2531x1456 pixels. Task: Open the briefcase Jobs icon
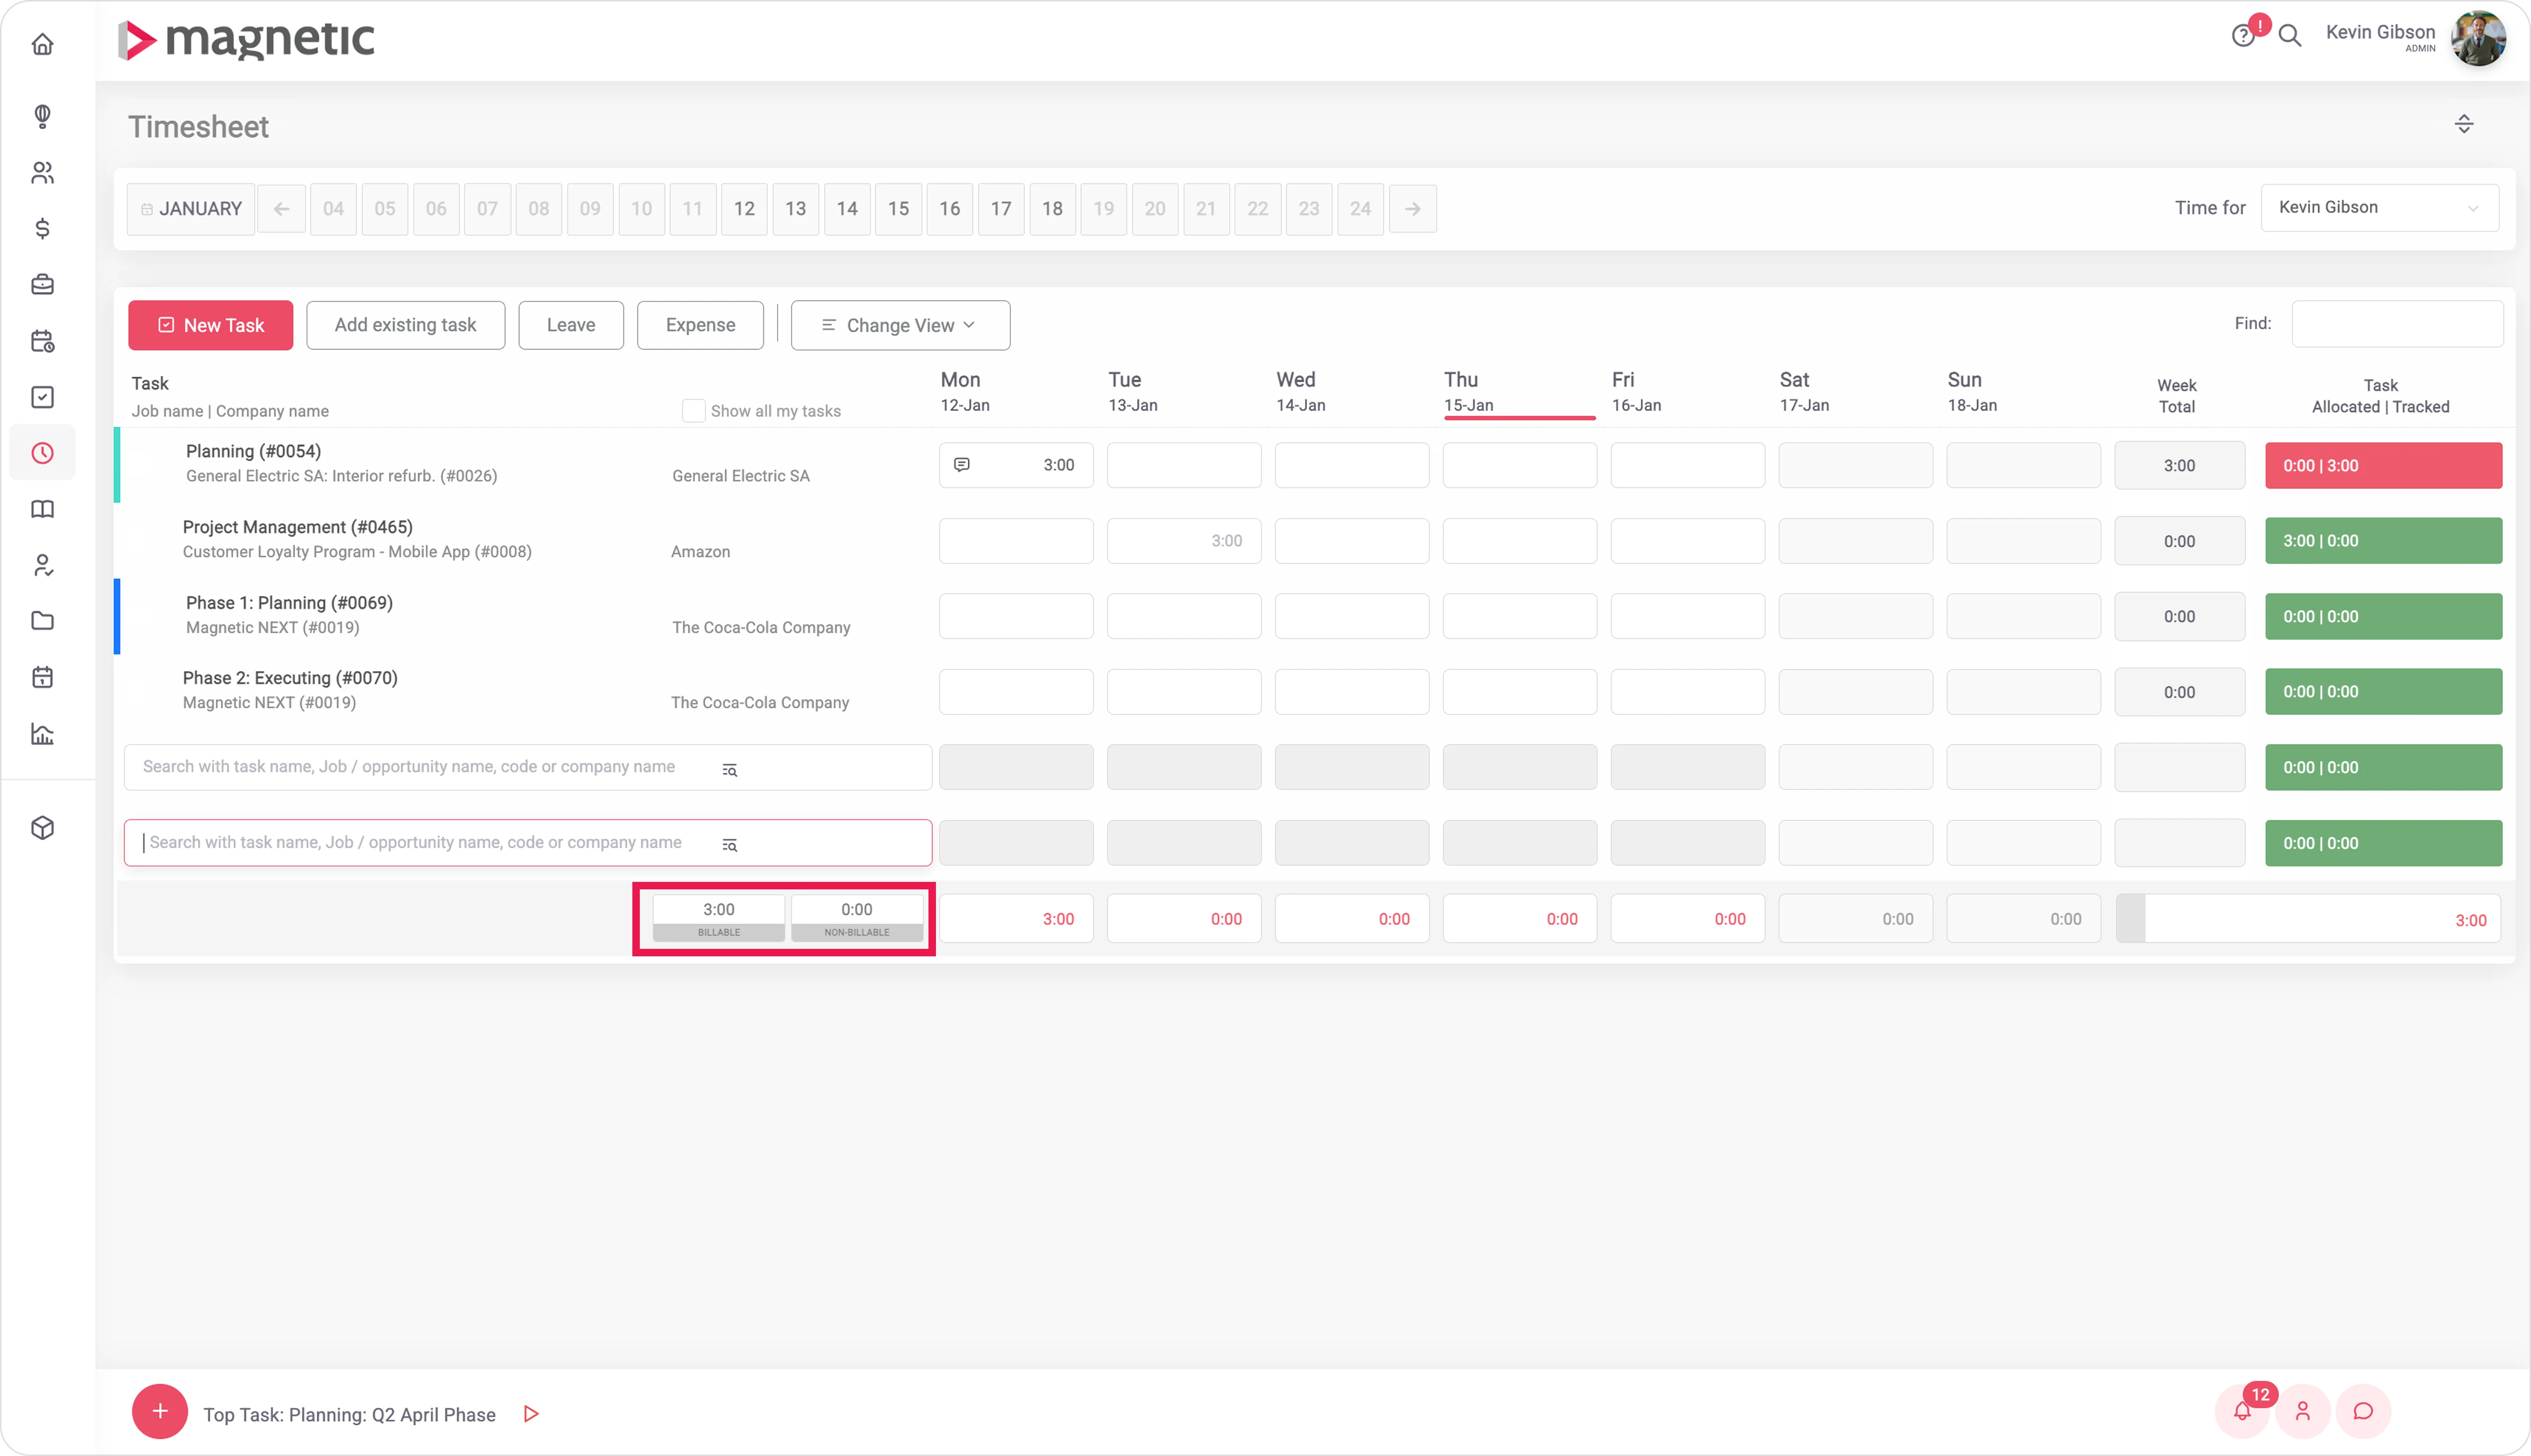[x=41, y=284]
